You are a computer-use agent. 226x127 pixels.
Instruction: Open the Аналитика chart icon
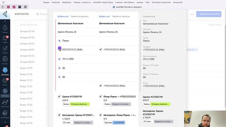pyautogui.click(x=5, y=103)
